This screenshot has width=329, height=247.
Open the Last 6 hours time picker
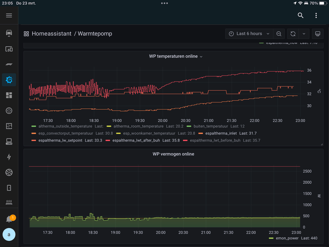click(249, 34)
